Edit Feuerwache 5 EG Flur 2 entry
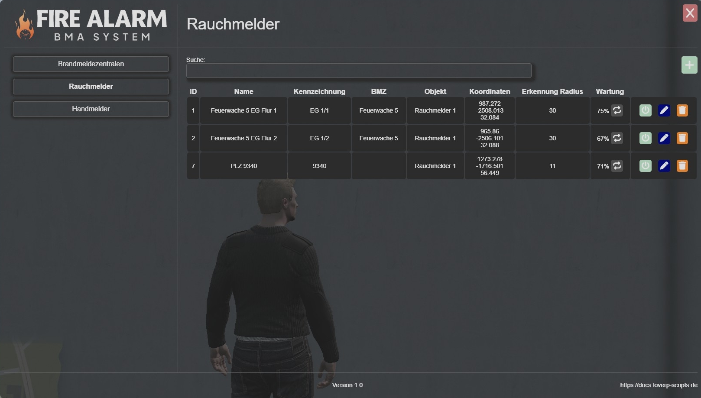The height and width of the screenshot is (398, 701). [664, 138]
